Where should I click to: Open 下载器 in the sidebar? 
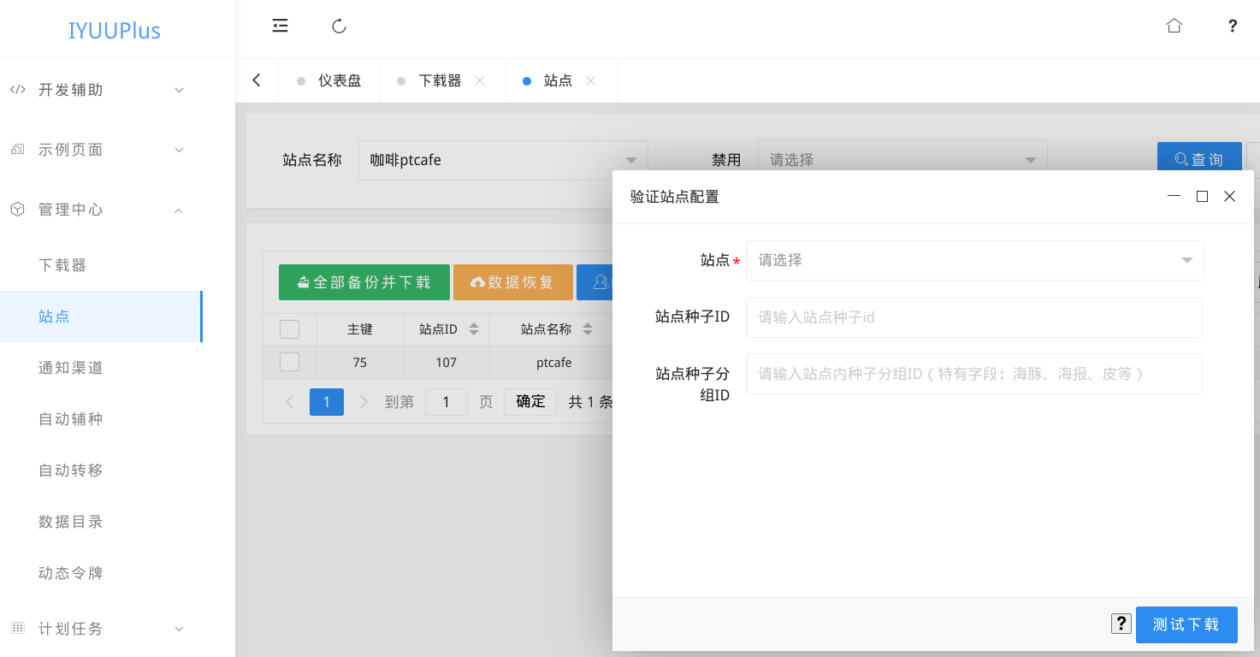pos(101,265)
